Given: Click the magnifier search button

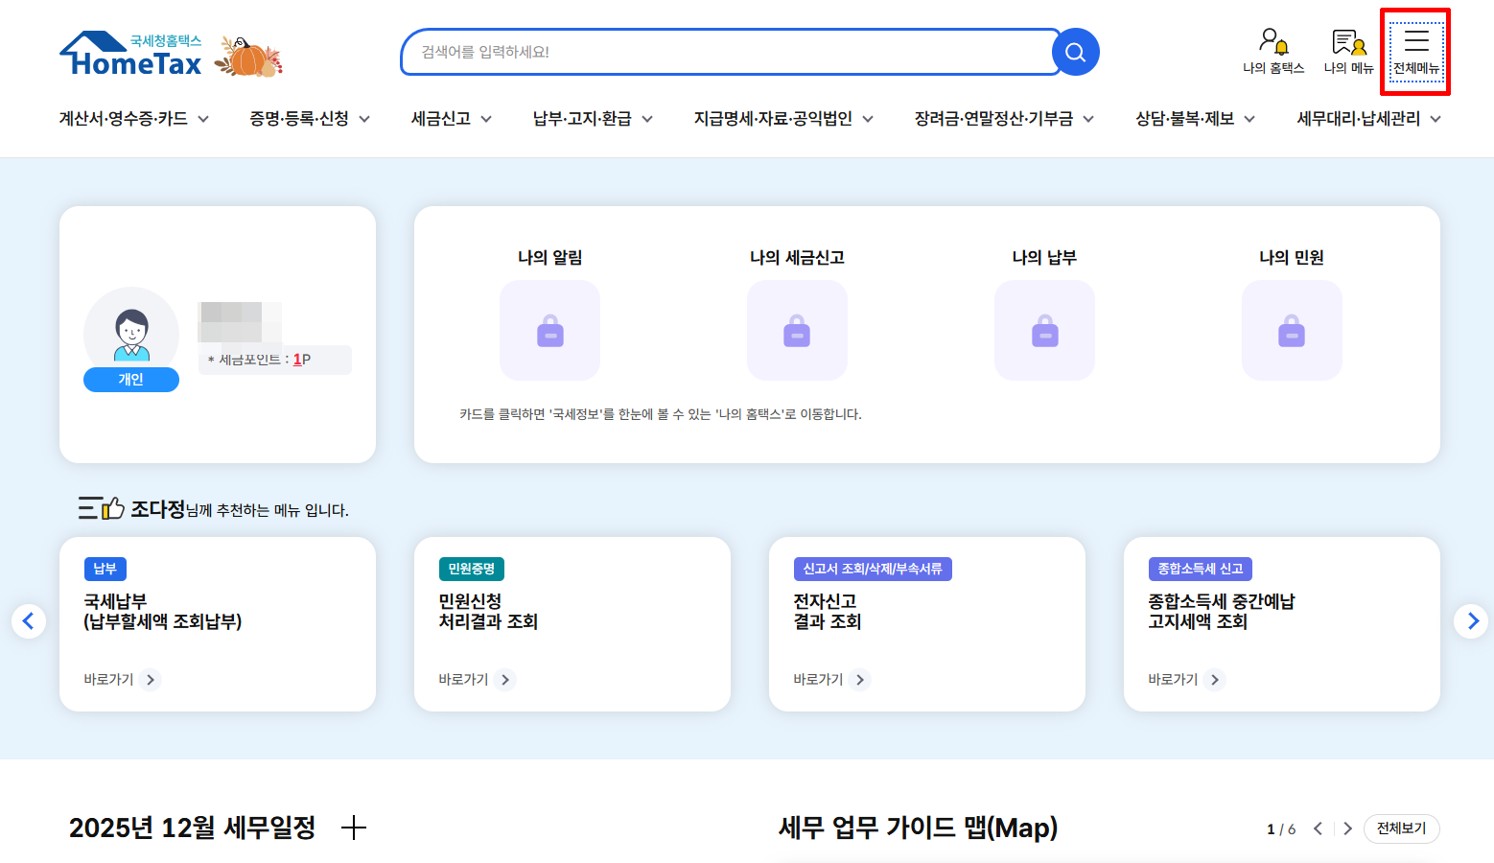Looking at the screenshot, I should (1075, 52).
